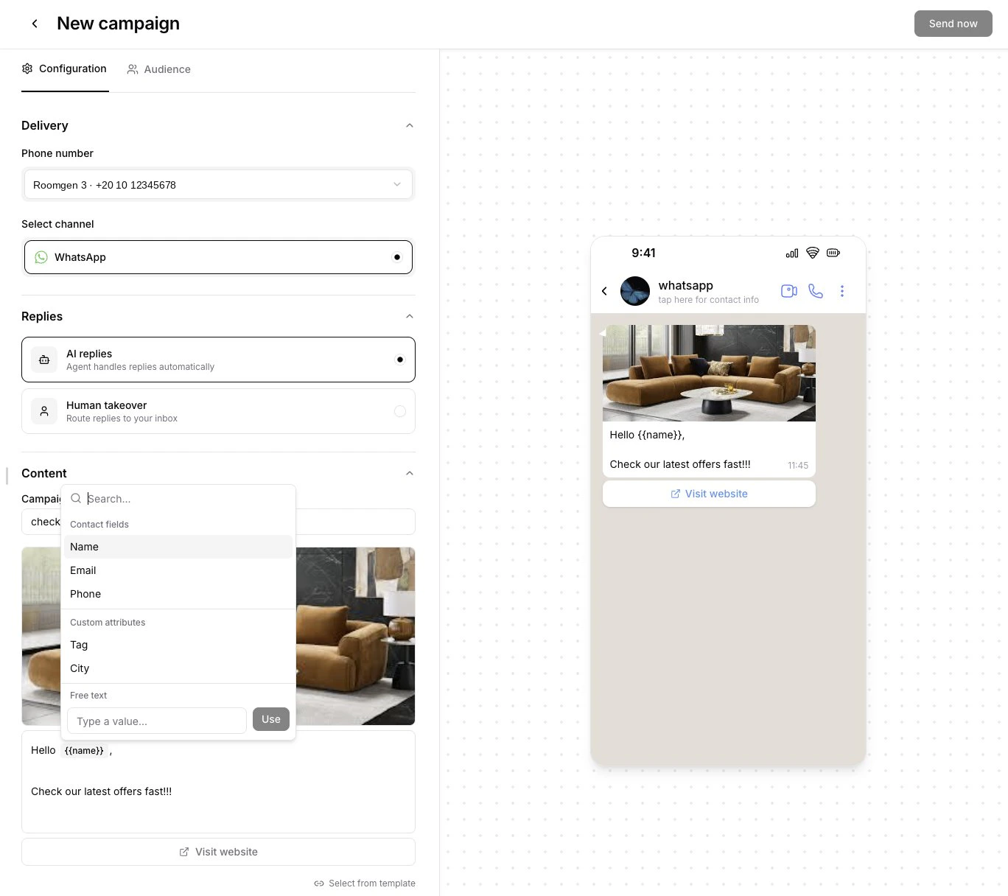Viewport: 1008px width, 896px height.
Task: Click the 9:41 clock in the phone preview
Action: 643,253
